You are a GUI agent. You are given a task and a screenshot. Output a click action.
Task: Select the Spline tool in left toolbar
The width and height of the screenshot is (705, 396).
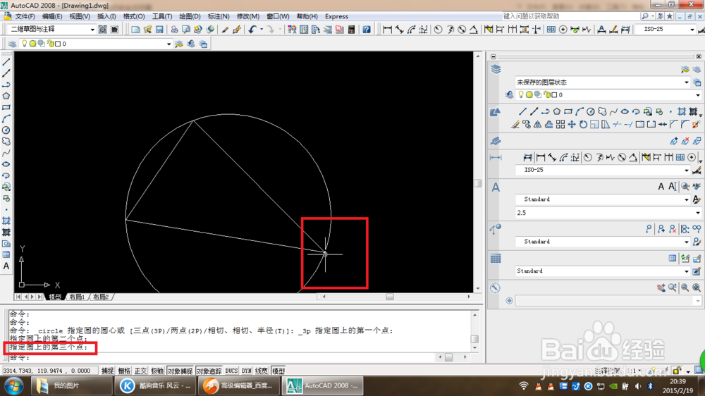click(6, 153)
